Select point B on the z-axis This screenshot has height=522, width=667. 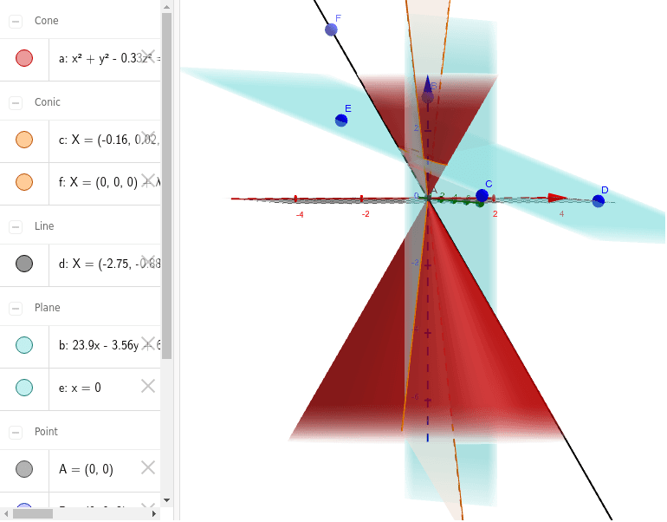(x=428, y=97)
